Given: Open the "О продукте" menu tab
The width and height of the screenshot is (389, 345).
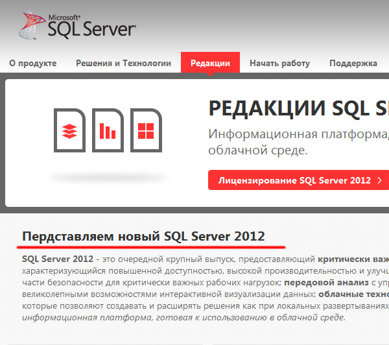Looking at the screenshot, I should click(33, 63).
